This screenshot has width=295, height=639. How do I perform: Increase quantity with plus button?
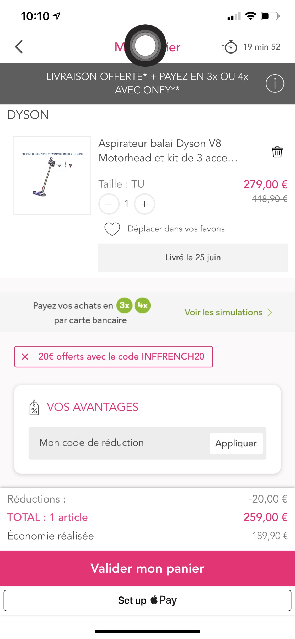pyautogui.click(x=144, y=204)
